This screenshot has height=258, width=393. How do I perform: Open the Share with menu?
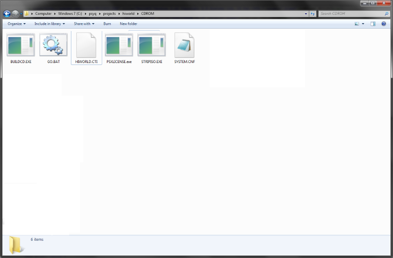click(x=84, y=24)
